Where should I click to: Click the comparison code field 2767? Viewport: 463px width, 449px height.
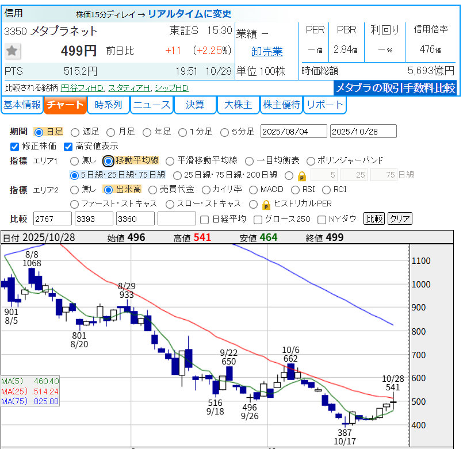pyautogui.click(x=52, y=219)
